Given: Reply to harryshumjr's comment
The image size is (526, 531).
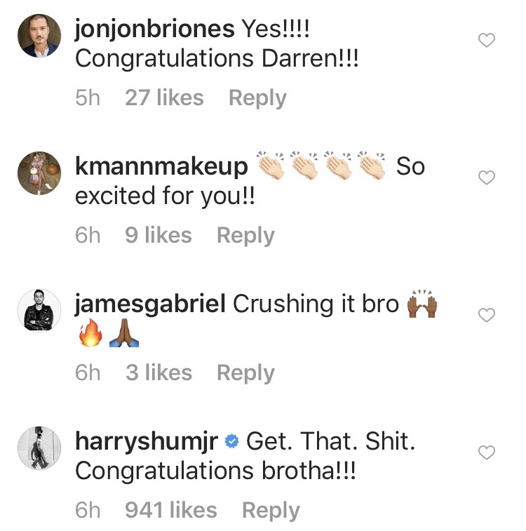Looking at the screenshot, I should coord(271,511).
